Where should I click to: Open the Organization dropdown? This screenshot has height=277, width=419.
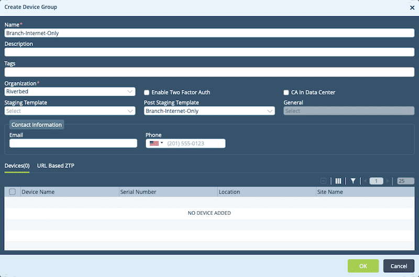70,91
